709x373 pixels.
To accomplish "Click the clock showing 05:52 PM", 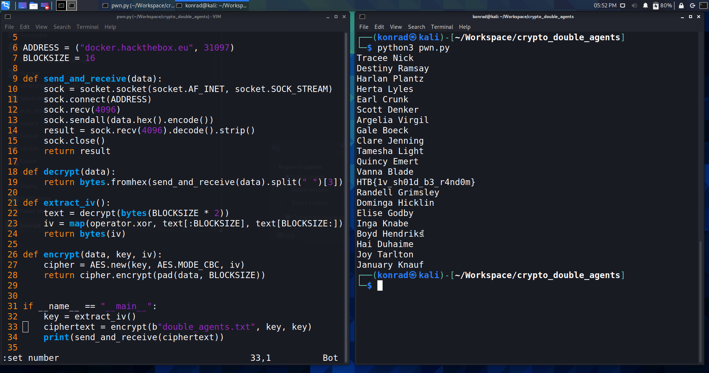I will [x=605, y=6].
